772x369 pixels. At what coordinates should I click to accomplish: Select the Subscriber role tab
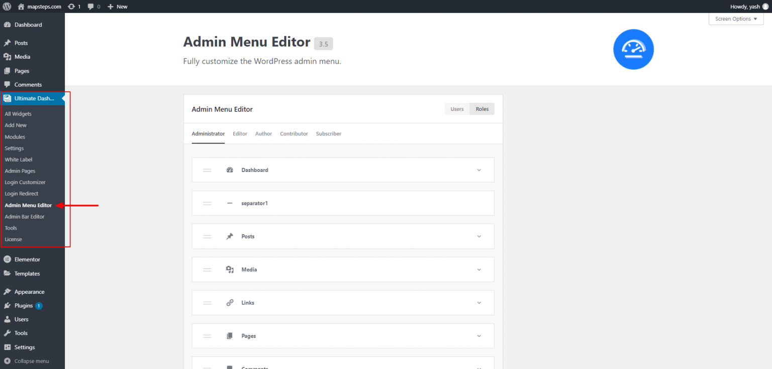click(328, 133)
